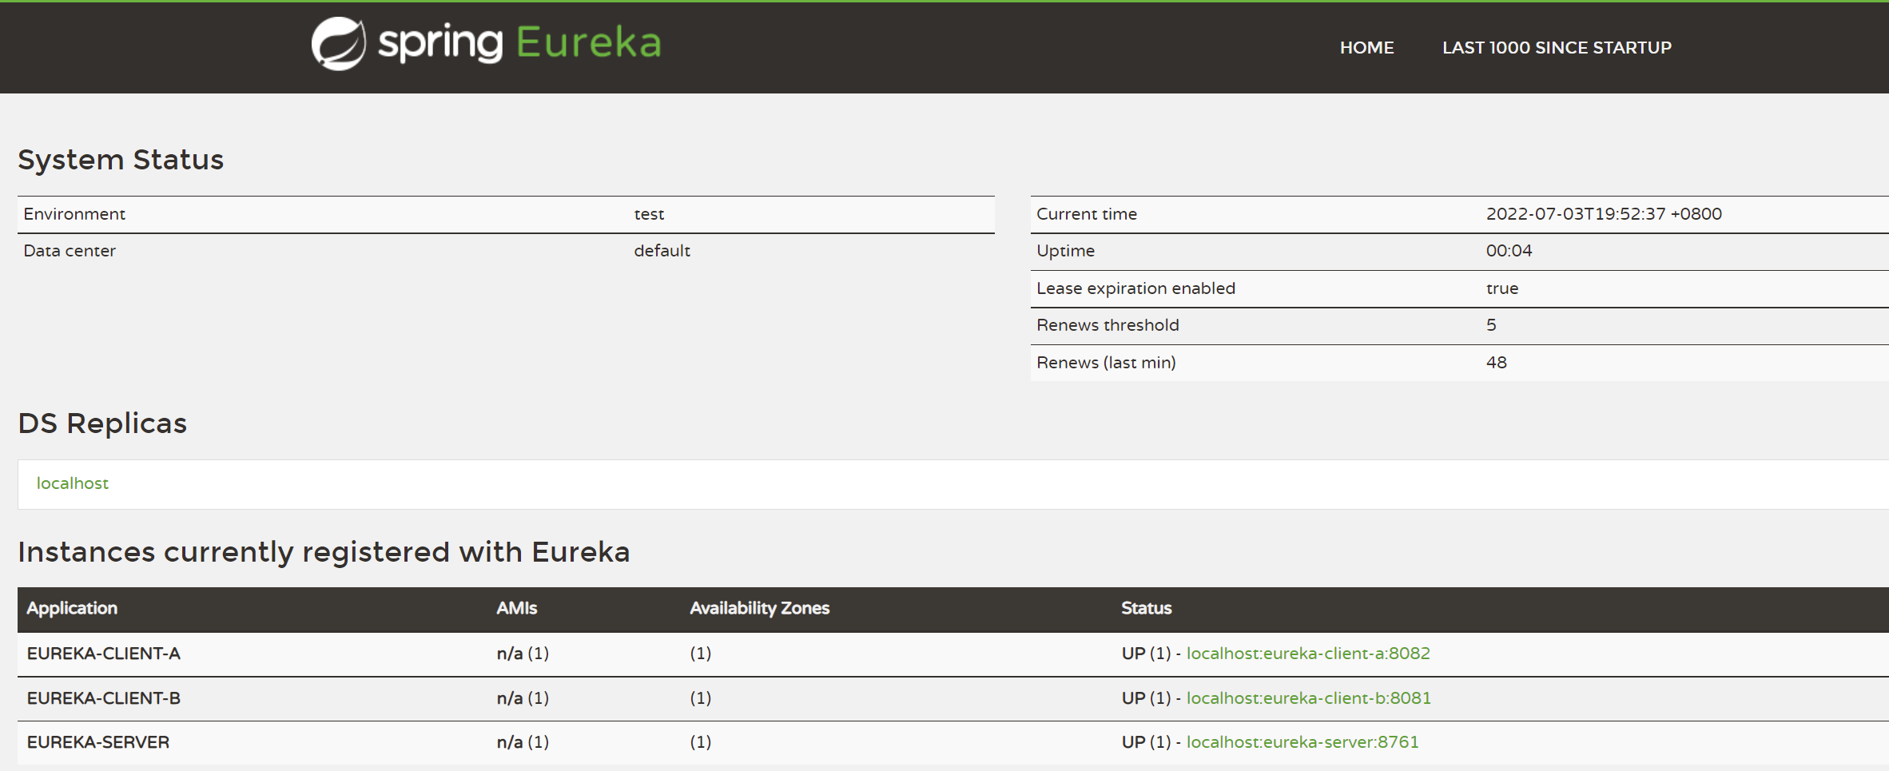Select the Renews (last min) label
The width and height of the screenshot is (1889, 771).
pyautogui.click(x=1106, y=363)
